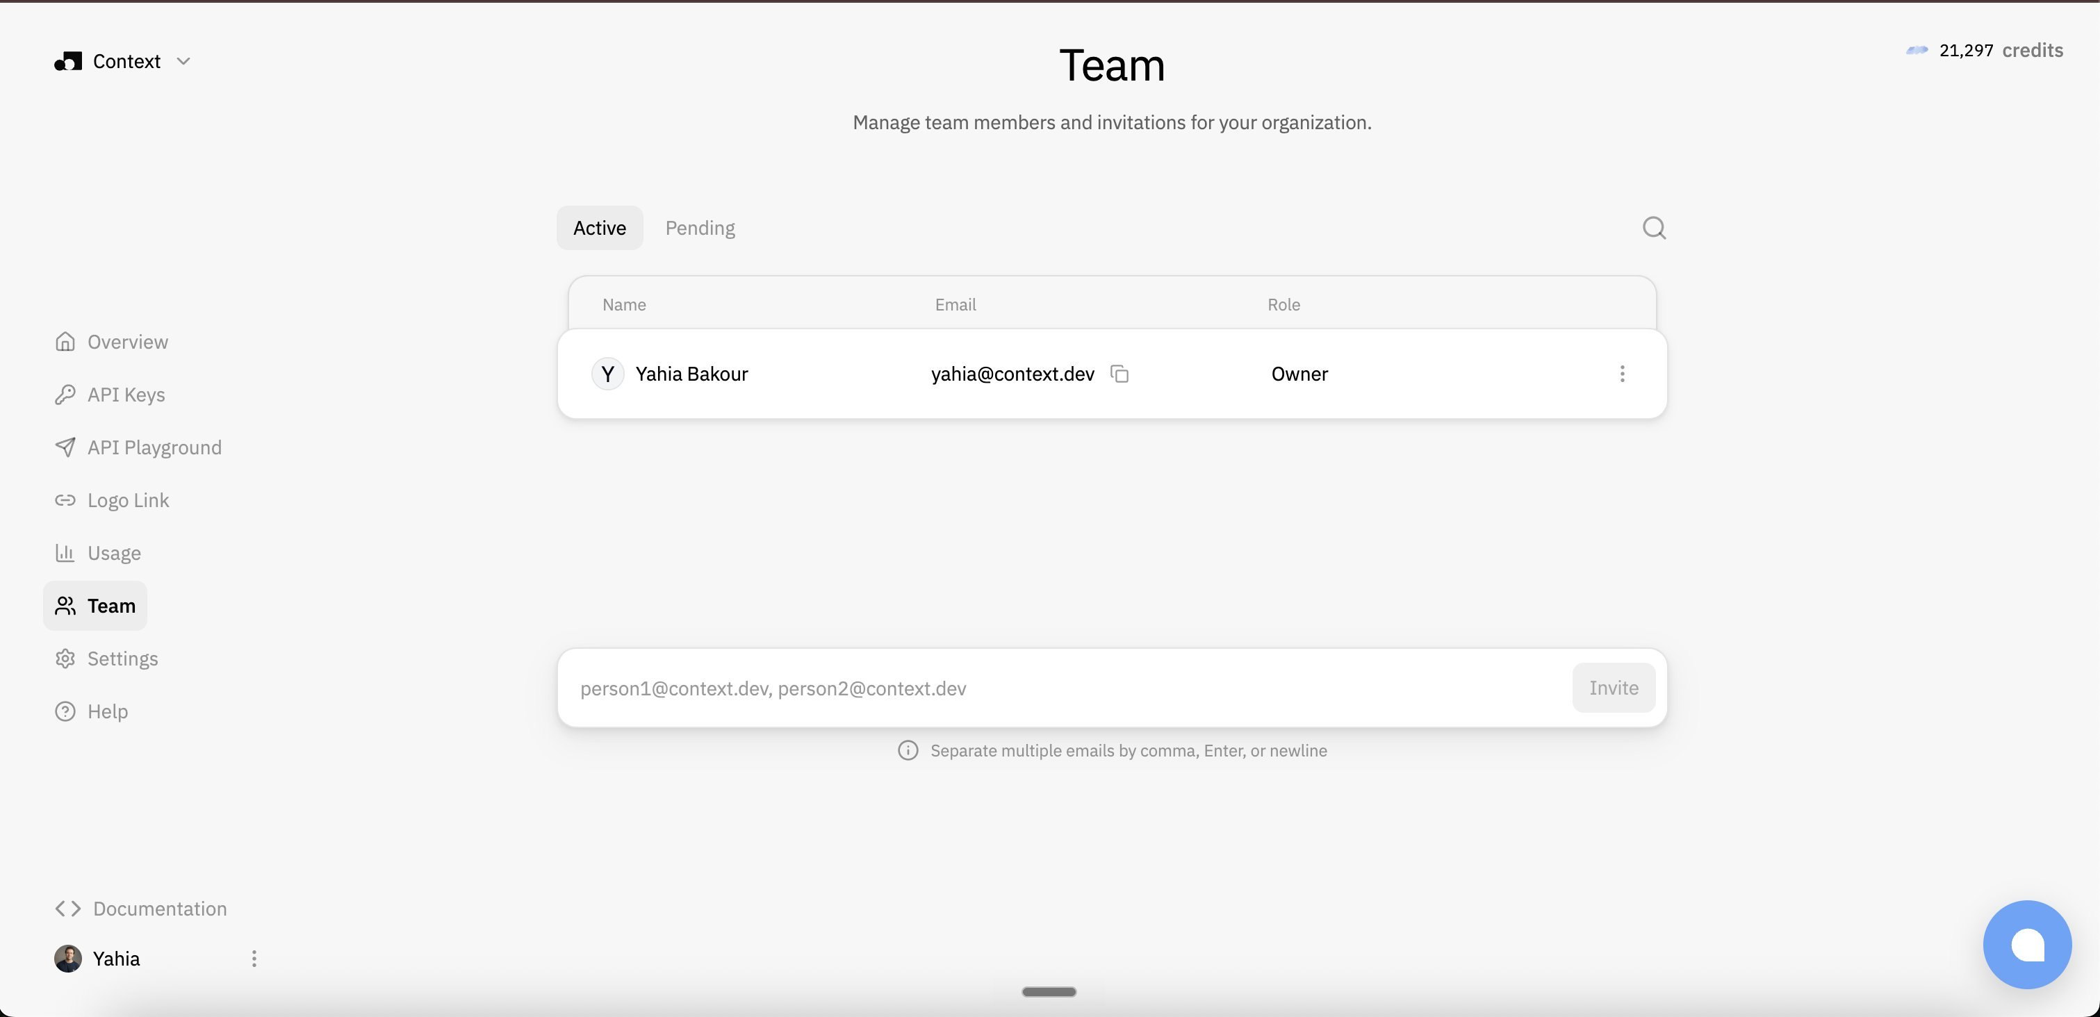Click the Invite button

1614,688
